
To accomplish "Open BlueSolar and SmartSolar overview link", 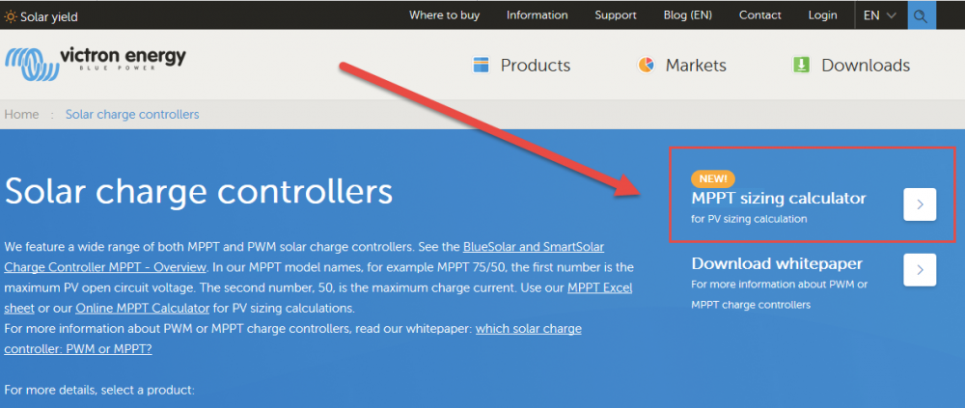I will pos(304,258).
